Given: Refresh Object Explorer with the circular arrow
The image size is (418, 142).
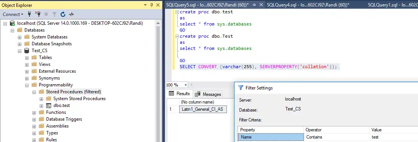Looking at the screenshot, I should (63, 14).
